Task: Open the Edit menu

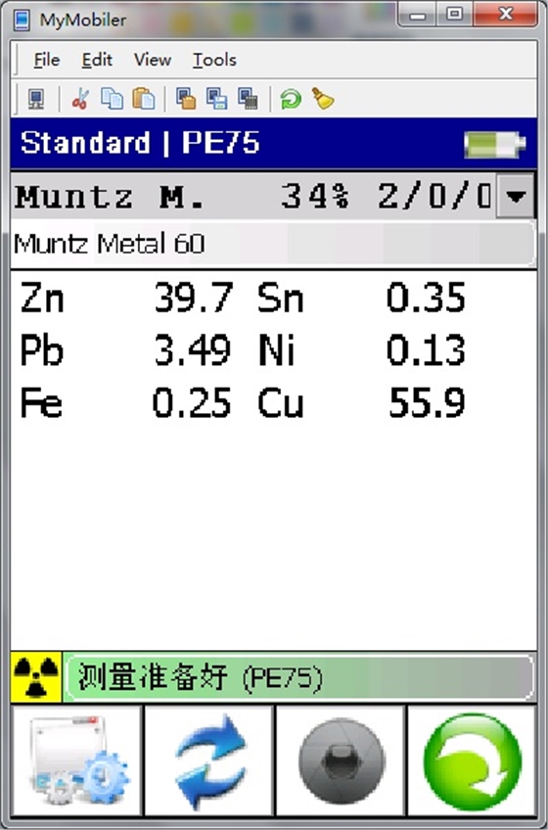Action: click(x=97, y=60)
